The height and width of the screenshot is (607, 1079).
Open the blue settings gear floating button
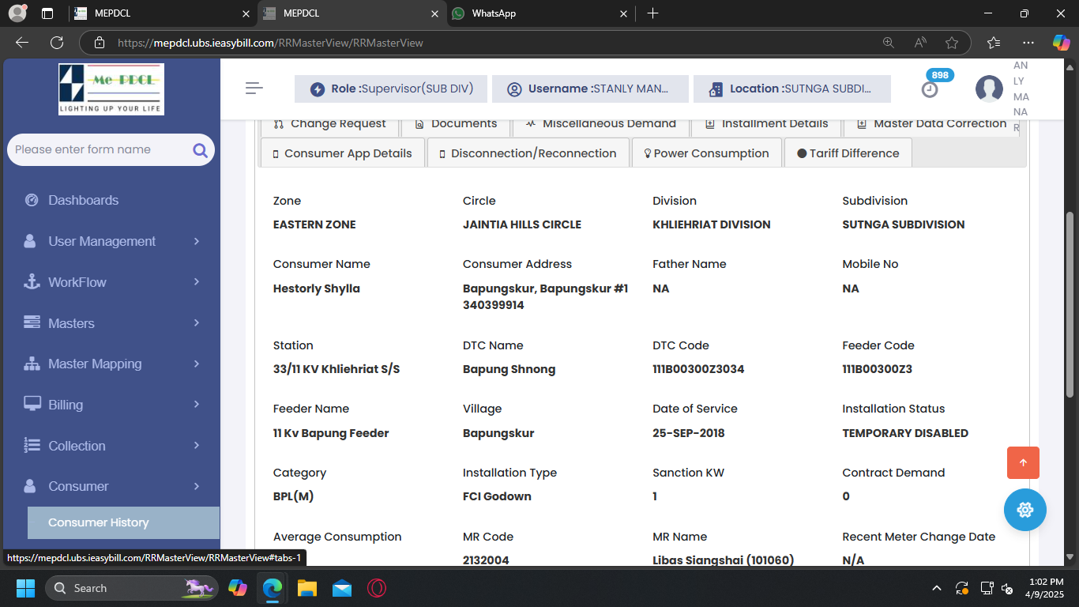coord(1025,510)
